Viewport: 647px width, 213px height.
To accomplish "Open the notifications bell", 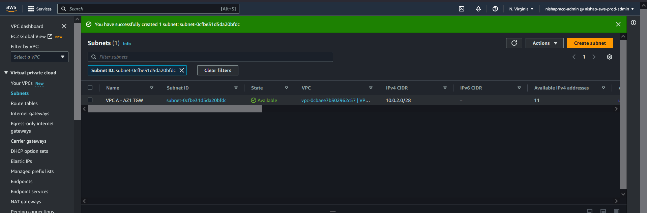I will pyautogui.click(x=478, y=9).
